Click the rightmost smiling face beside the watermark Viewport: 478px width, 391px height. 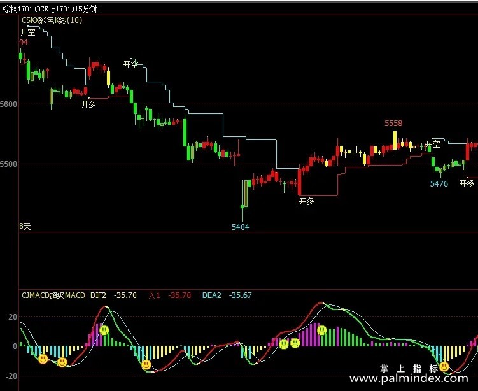click(444, 366)
